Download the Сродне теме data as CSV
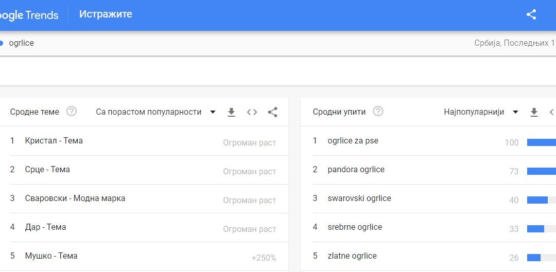This screenshot has width=556, height=272. (232, 112)
